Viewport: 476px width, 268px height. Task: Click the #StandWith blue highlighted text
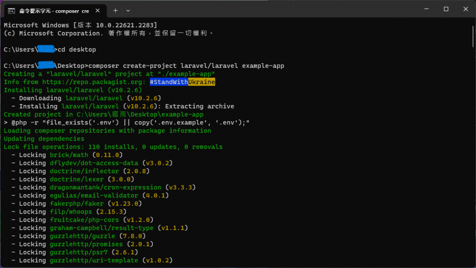coord(169,82)
